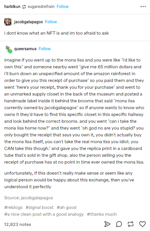This screenshot has height=231, width=150.
Task: Open the jacobgalapagos username link
Action: 28,22
